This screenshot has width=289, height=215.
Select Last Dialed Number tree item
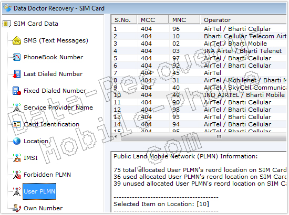[x=53, y=74]
